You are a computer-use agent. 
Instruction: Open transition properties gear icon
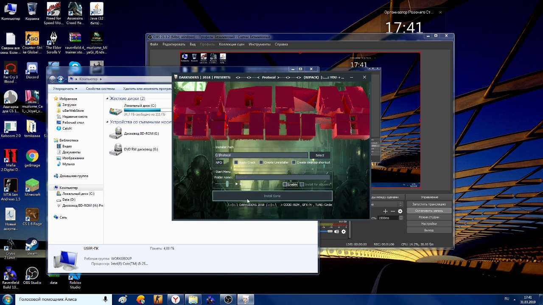pyautogui.click(x=400, y=211)
